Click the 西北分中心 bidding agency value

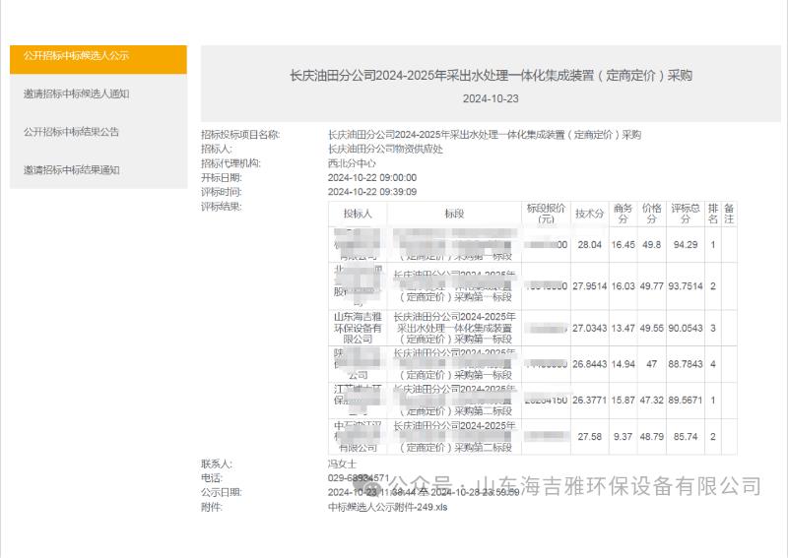[x=352, y=163]
